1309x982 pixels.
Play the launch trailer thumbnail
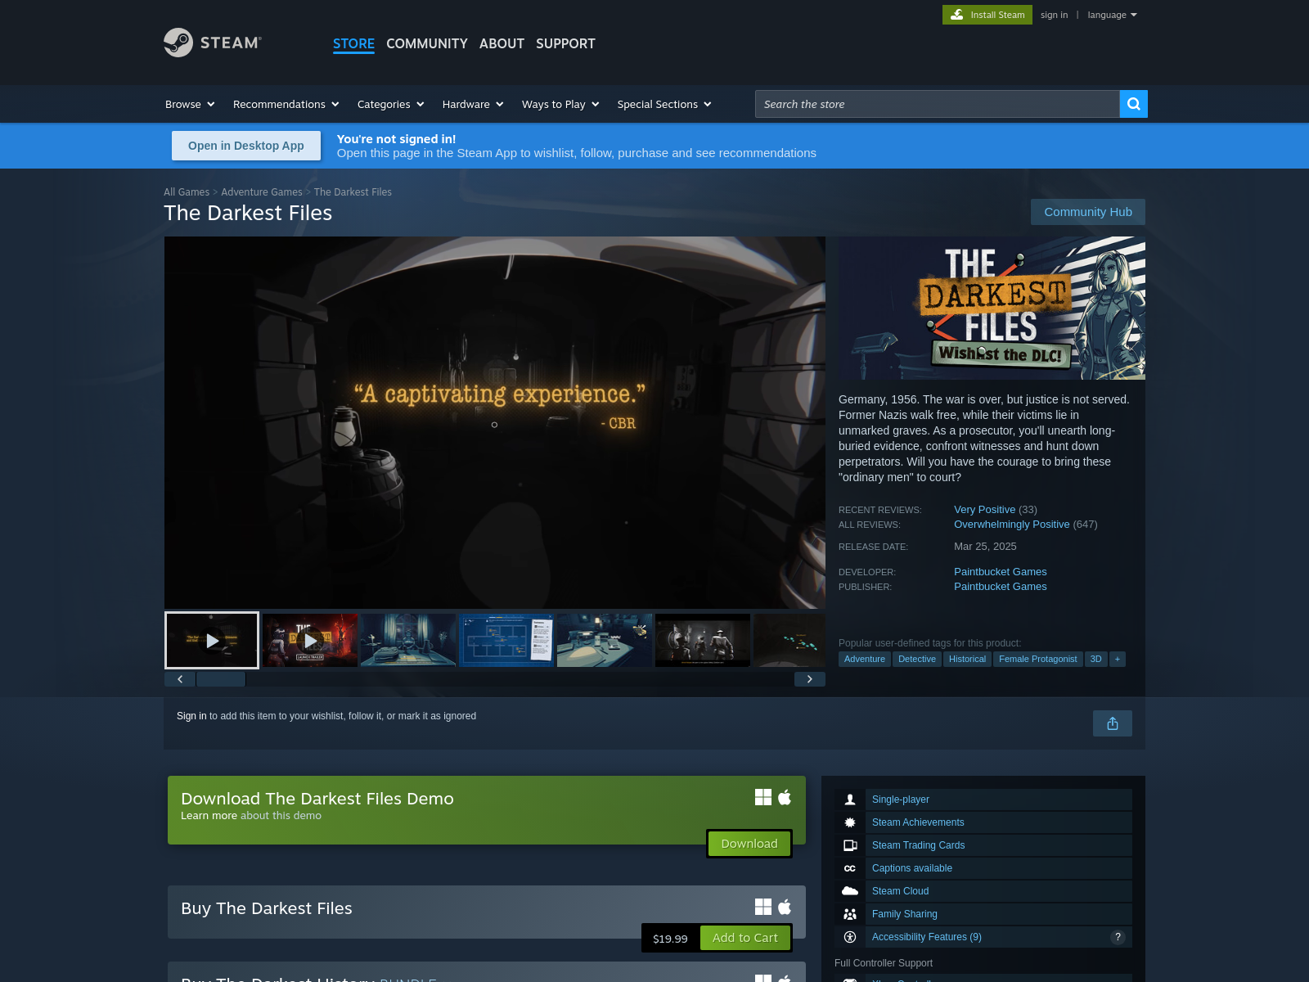(310, 641)
